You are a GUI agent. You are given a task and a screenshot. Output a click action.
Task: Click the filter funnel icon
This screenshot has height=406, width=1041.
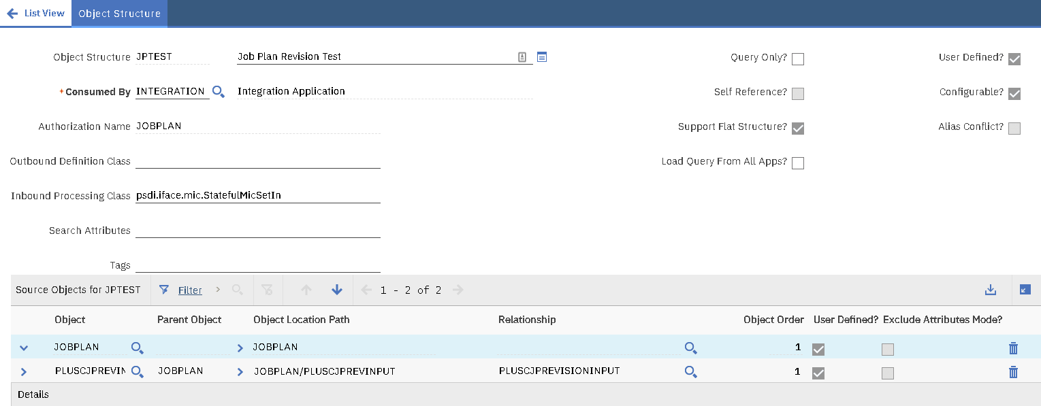[164, 290]
